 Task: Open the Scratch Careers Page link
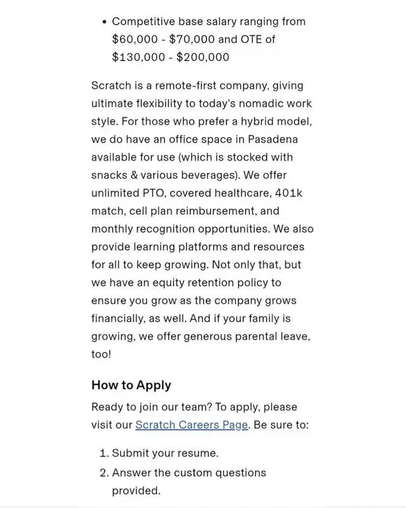pyautogui.click(x=192, y=425)
